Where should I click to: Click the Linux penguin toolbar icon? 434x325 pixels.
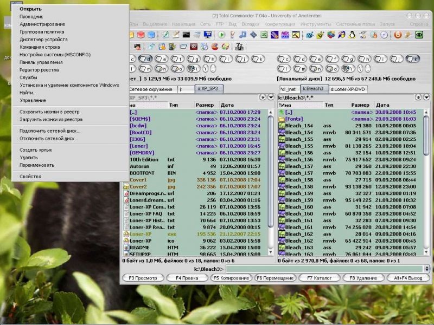[352, 35]
